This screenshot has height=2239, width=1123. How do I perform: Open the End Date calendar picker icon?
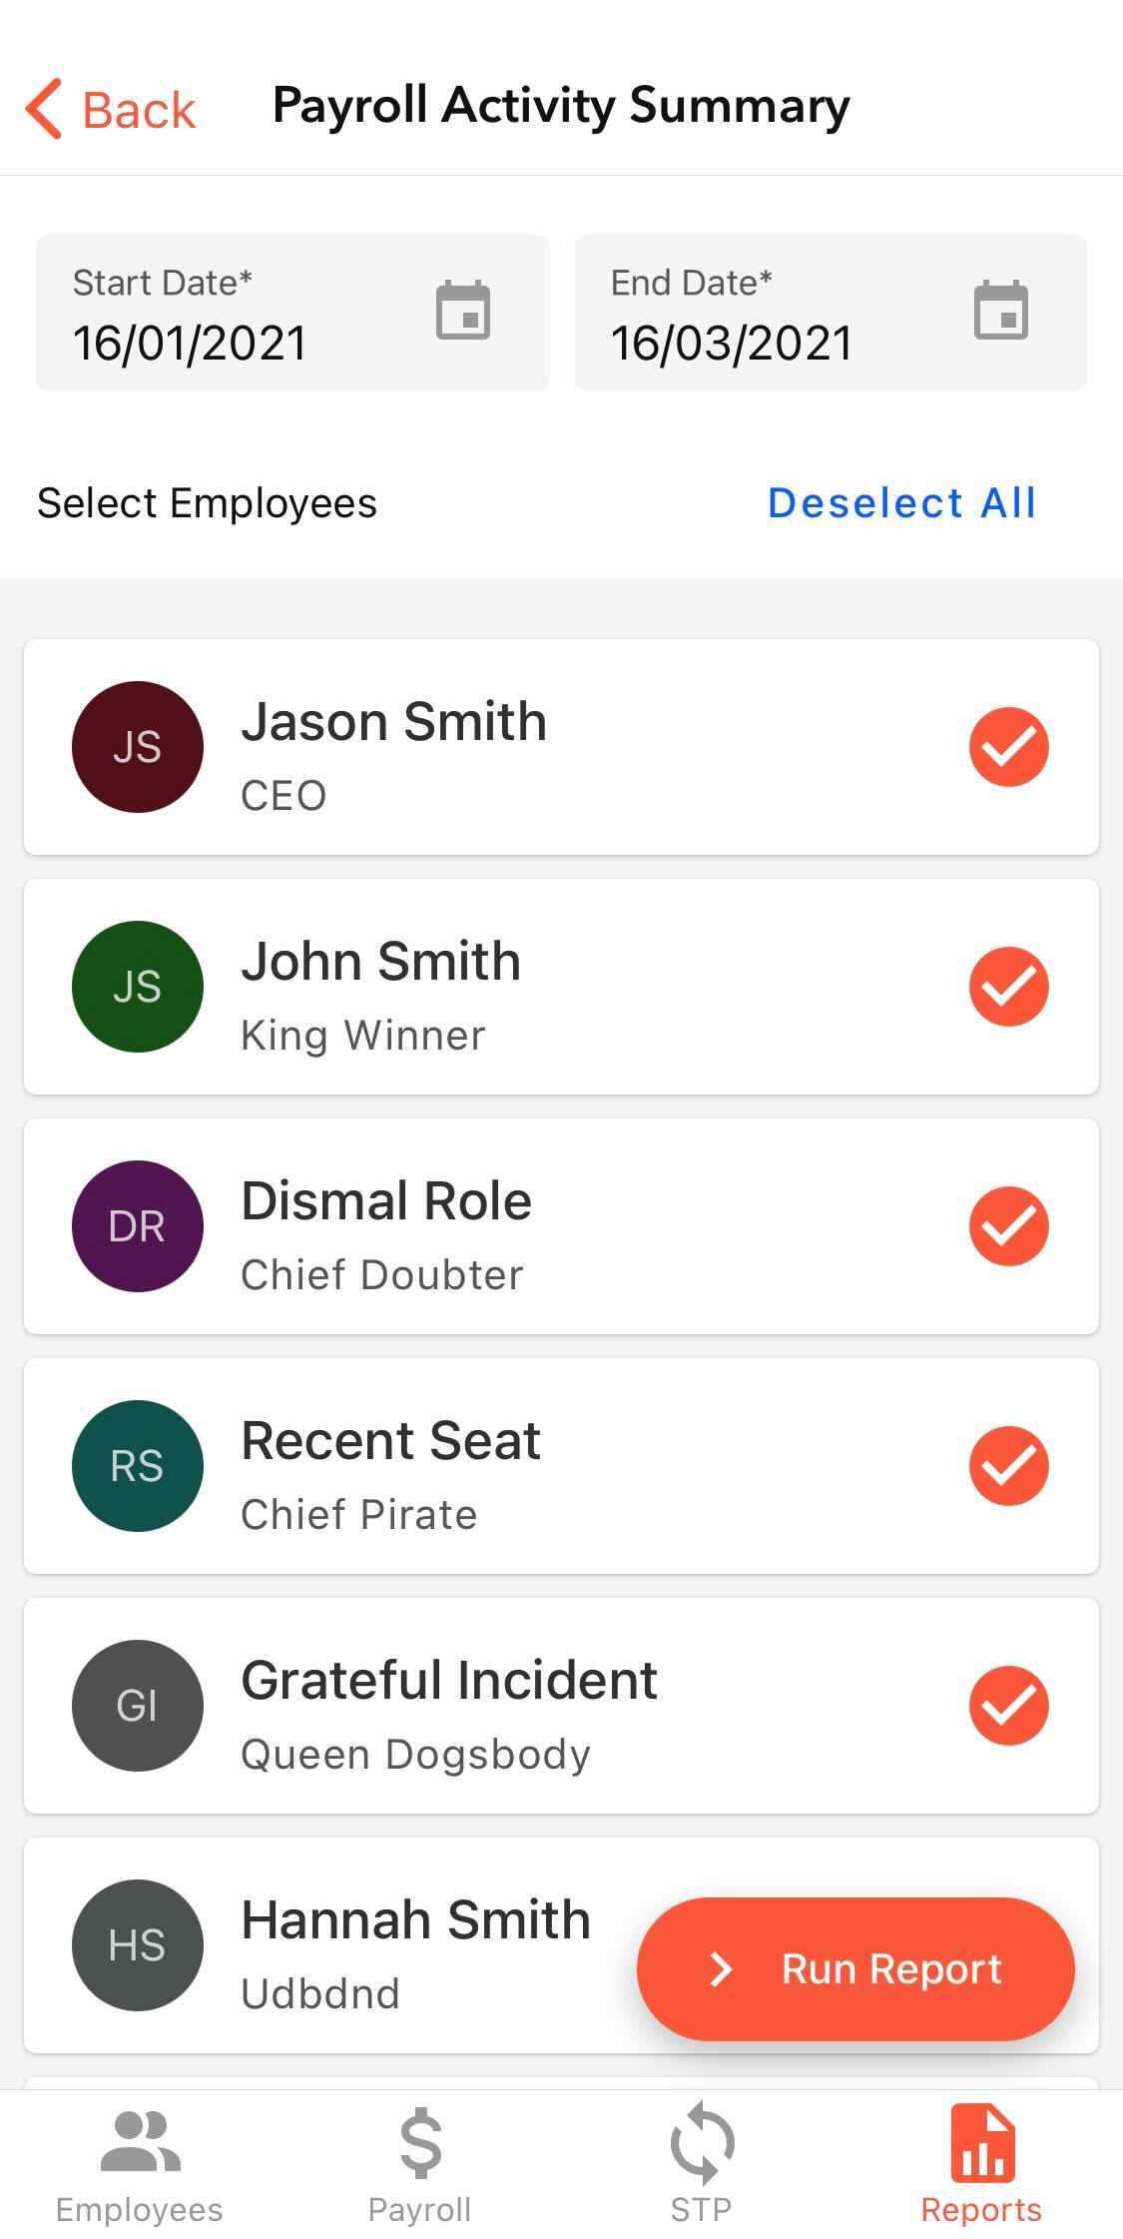pos(1000,311)
